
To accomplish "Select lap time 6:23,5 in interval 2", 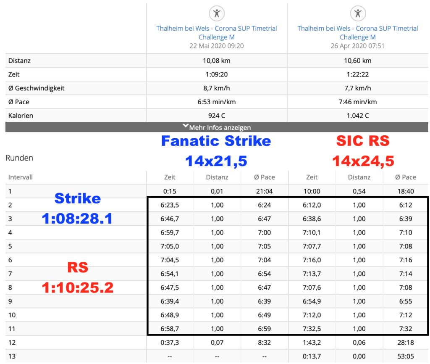I will (170, 205).
